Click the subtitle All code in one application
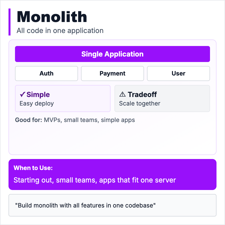 click(x=60, y=31)
